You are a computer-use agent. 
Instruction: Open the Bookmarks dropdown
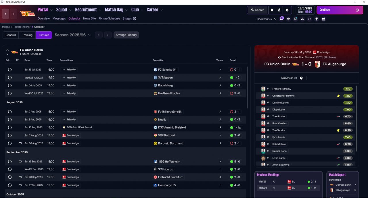(x=267, y=19)
